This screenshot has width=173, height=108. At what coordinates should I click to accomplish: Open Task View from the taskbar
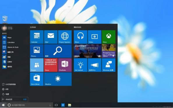[56, 105]
